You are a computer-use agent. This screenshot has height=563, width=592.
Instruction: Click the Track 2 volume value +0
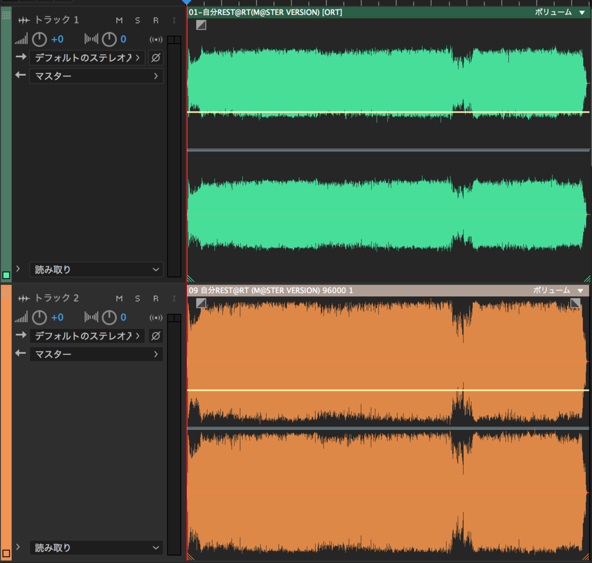(x=57, y=318)
